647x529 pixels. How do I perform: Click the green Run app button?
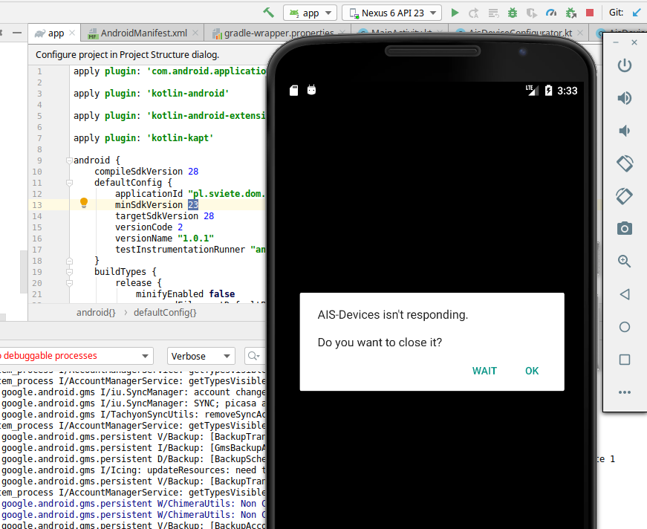pyautogui.click(x=455, y=13)
